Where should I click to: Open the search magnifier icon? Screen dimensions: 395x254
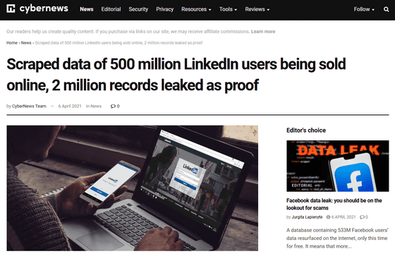point(387,9)
